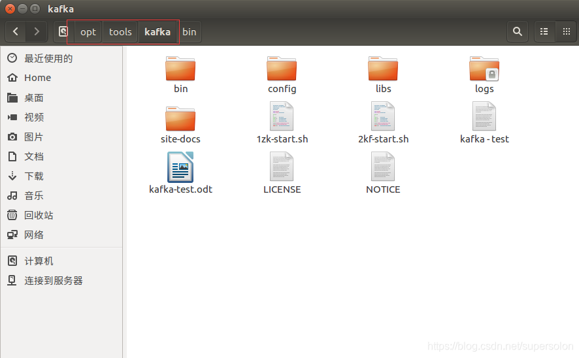Click the download arrow icon next to 下载
Screen dimensions: 579x358
tap(12, 176)
